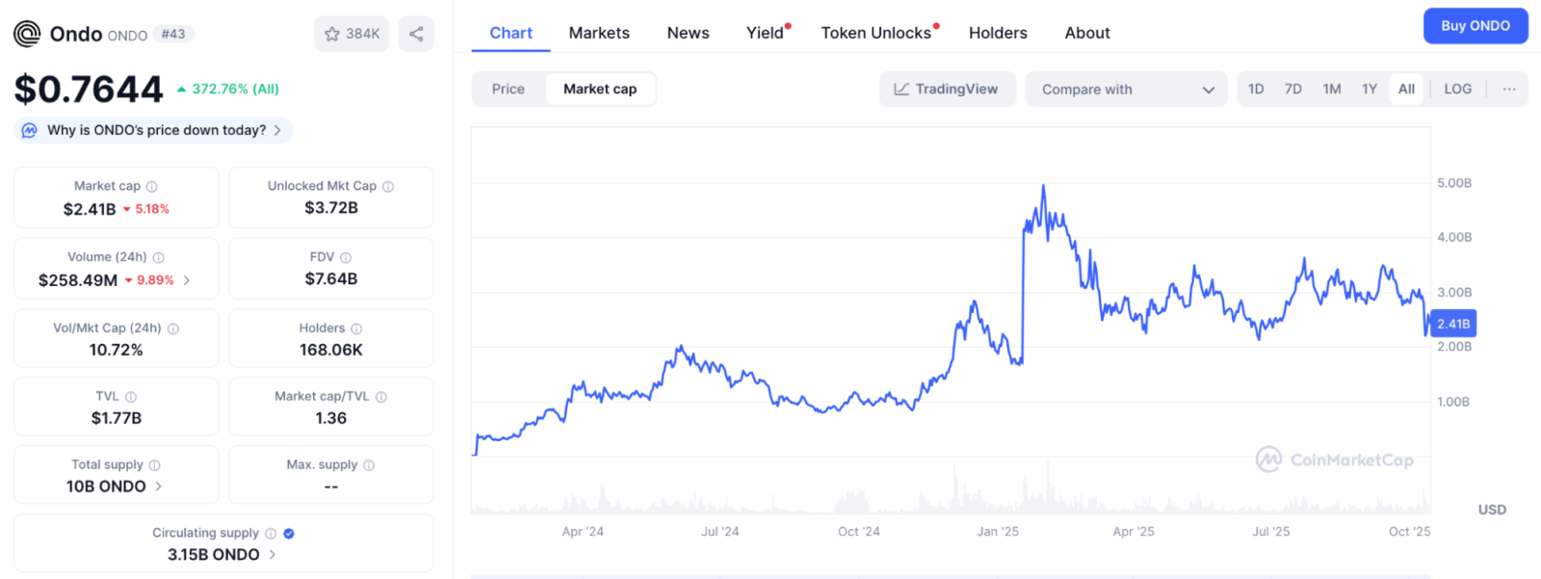Toggle the LOG scale on chart

(x=1457, y=90)
